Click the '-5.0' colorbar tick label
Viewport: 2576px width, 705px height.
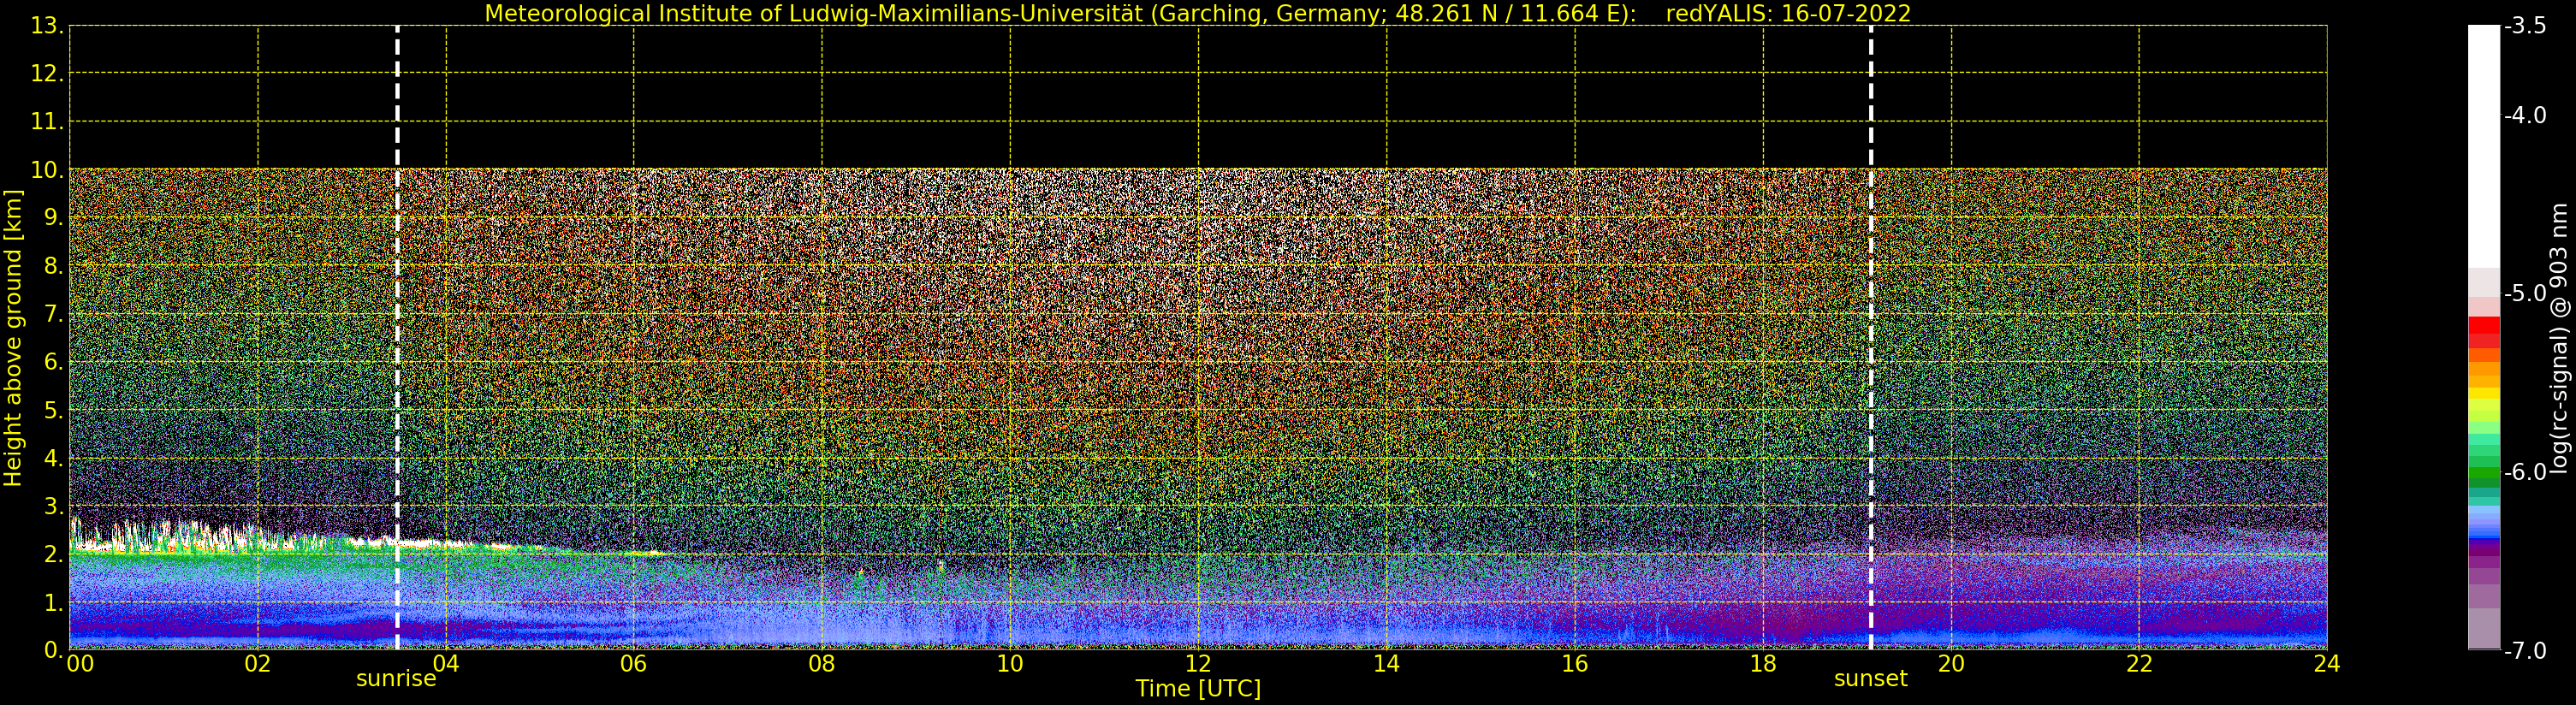pyautogui.click(x=2525, y=293)
